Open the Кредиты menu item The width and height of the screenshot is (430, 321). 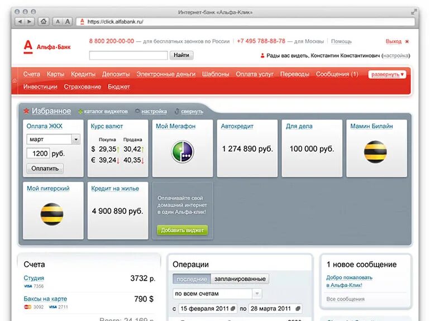pos(83,74)
